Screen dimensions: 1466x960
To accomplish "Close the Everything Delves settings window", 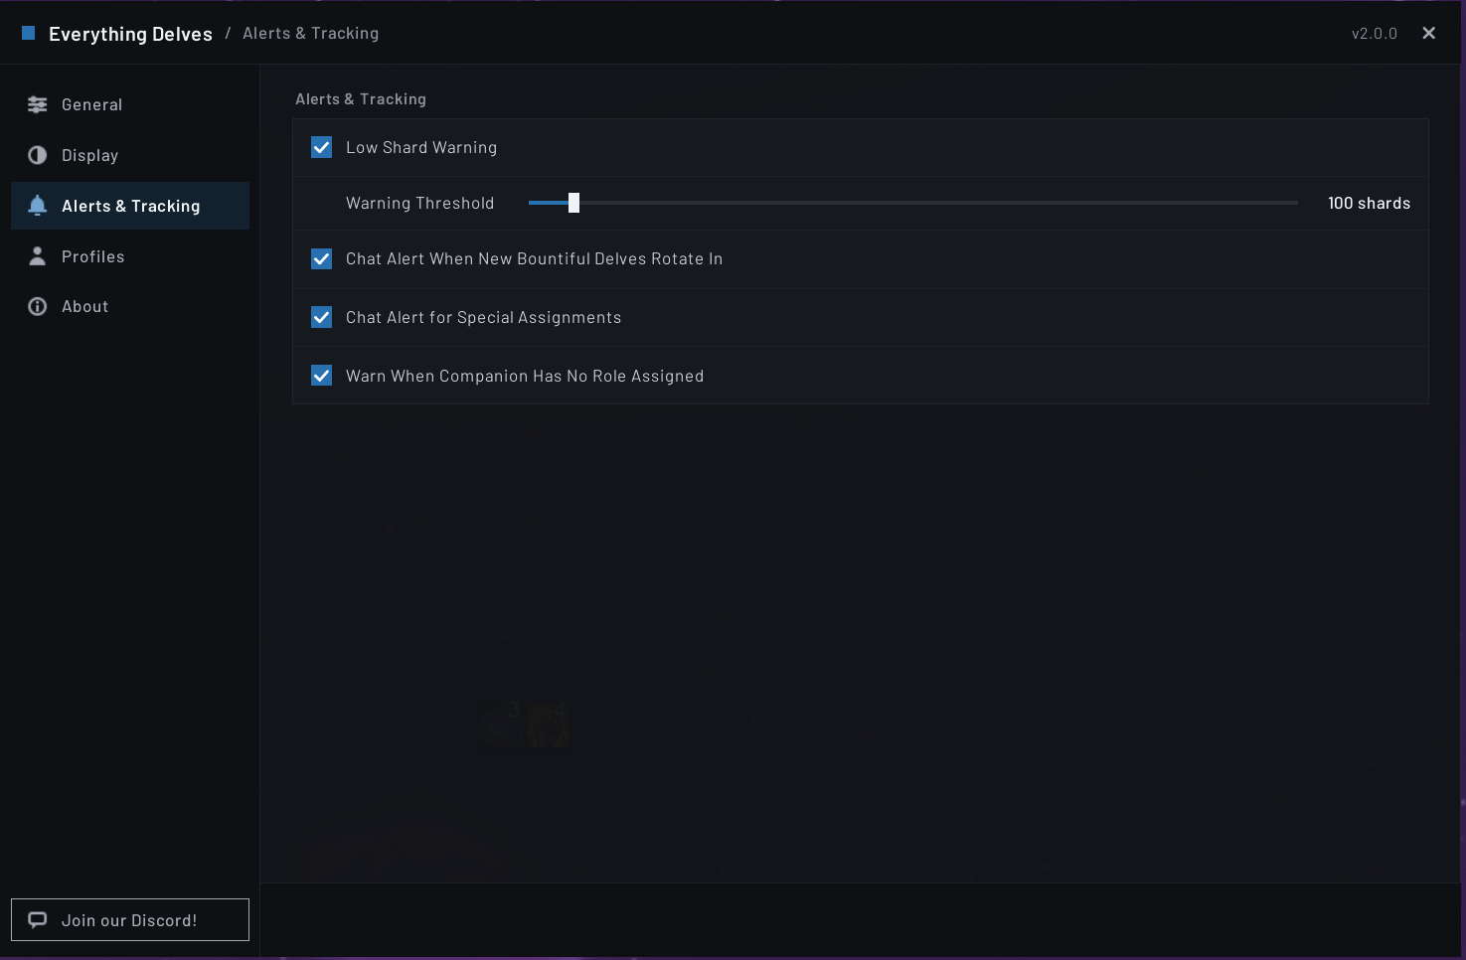I will click(x=1429, y=33).
